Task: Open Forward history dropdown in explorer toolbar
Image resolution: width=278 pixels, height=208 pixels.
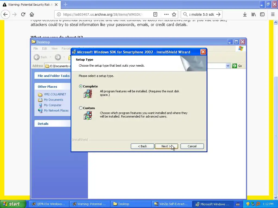Action: [x=64, y=57]
